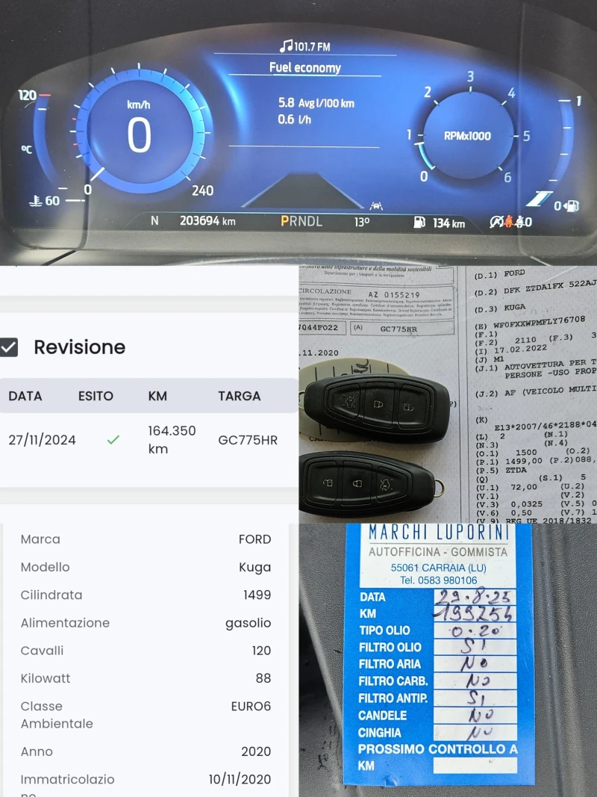Expand the Modello Kuga row
597x797 pixels.
pos(149,567)
